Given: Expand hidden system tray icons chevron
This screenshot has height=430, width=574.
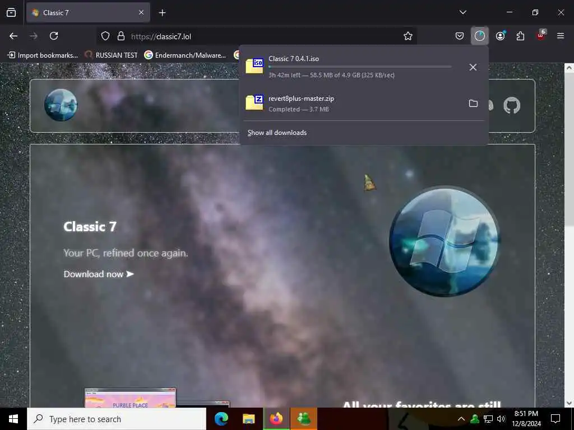Looking at the screenshot, I should coord(461,419).
